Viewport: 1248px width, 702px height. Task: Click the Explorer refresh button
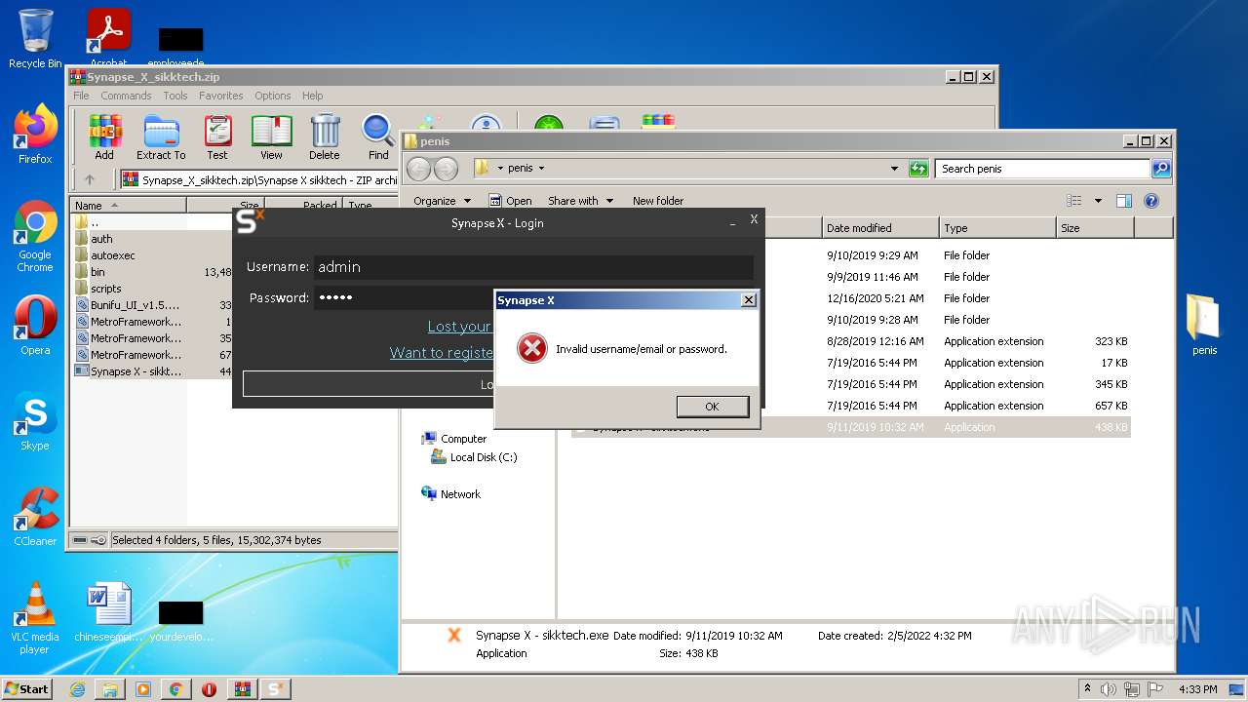coord(918,169)
